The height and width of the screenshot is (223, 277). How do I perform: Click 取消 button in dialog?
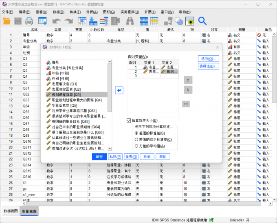click(147, 157)
